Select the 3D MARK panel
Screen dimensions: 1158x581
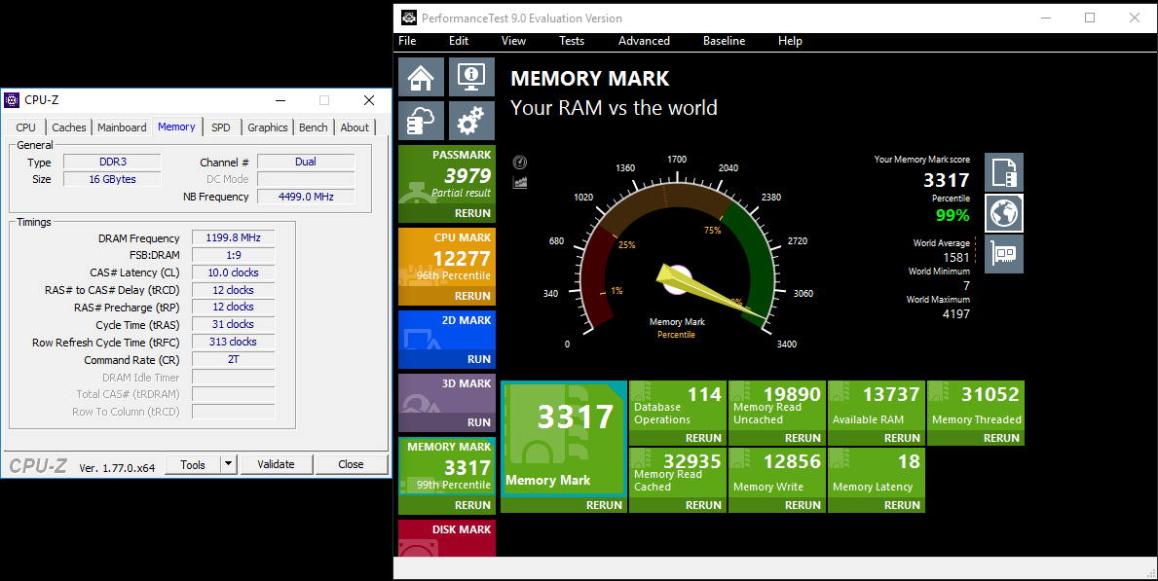click(x=447, y=403)
